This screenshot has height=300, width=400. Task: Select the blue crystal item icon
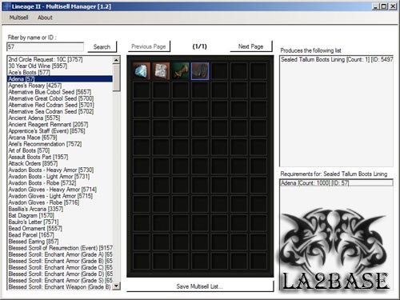(142, 71)
